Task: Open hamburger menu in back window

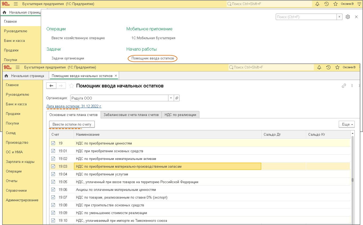Action: [x=16, y=4]
